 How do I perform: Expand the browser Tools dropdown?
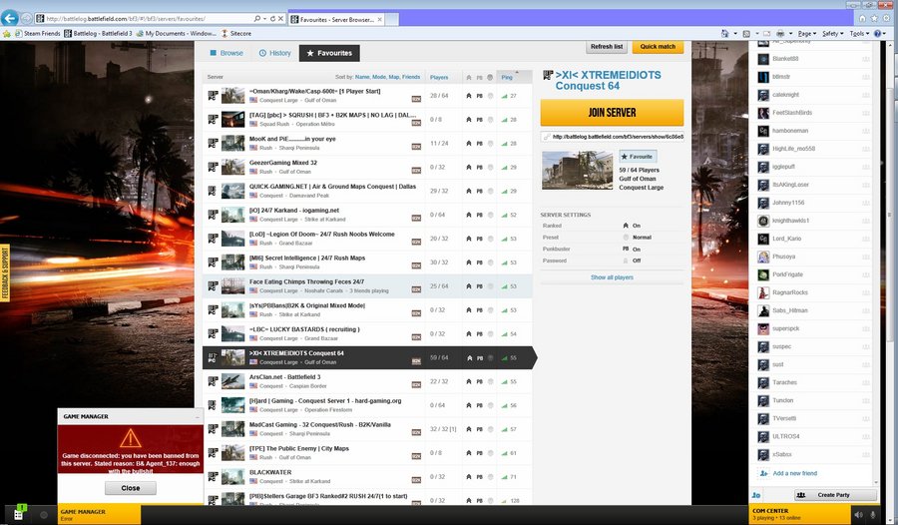click(858, 33)
